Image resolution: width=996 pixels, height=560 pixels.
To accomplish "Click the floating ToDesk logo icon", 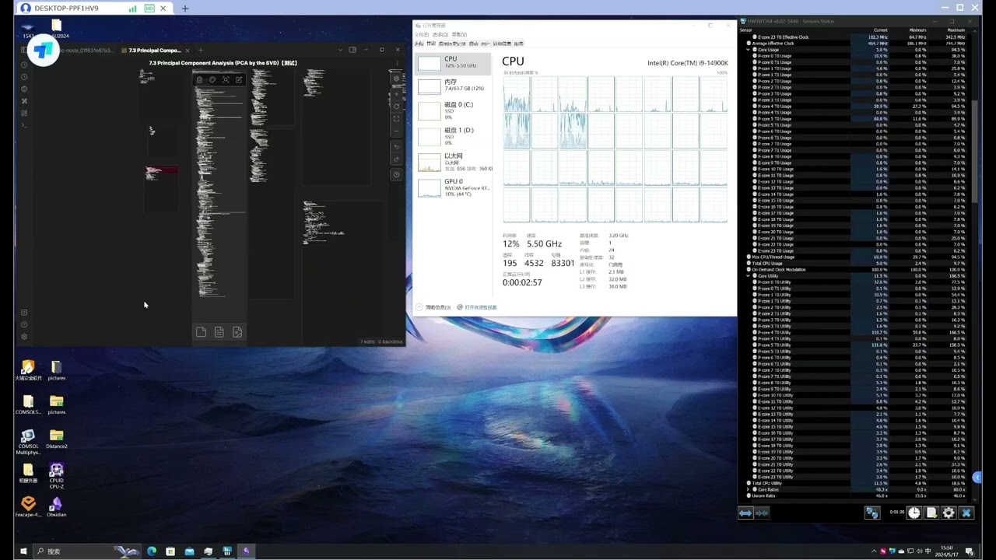I will click(43, 50).
